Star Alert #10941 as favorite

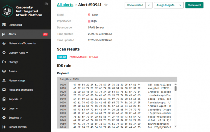(106, 5)
